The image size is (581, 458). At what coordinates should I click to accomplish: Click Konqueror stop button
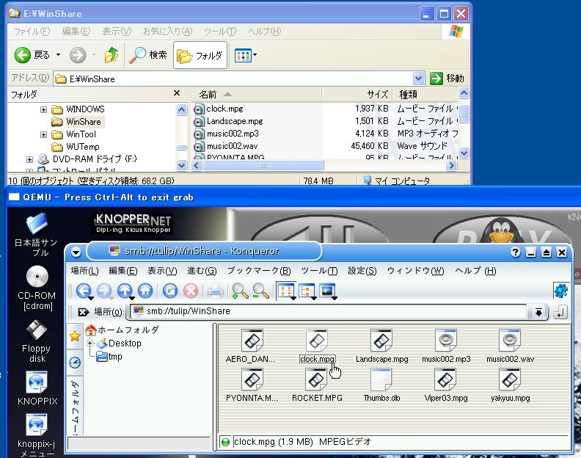click(x=191, y=291)
